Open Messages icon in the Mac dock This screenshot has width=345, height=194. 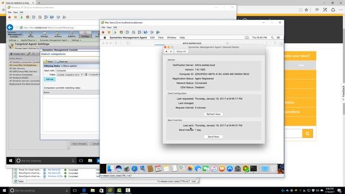pyautogui.click(x=198, y=169)
